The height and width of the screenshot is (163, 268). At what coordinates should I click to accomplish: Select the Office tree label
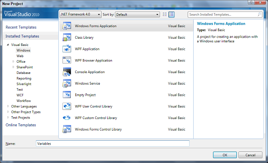(21, 62)
